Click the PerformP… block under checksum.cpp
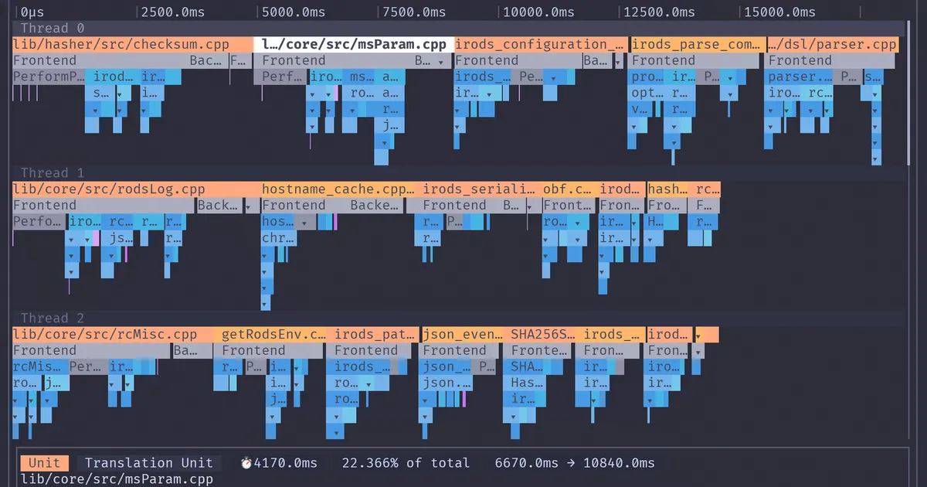927x487 pixels. [x=49, y=77]
